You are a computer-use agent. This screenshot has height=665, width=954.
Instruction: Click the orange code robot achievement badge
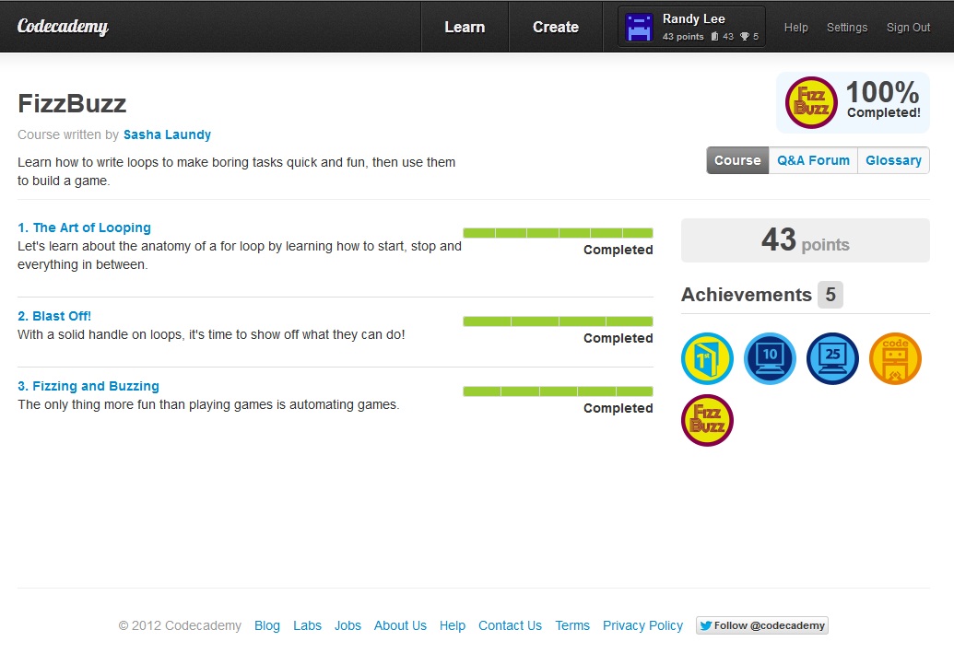point(895,359)
